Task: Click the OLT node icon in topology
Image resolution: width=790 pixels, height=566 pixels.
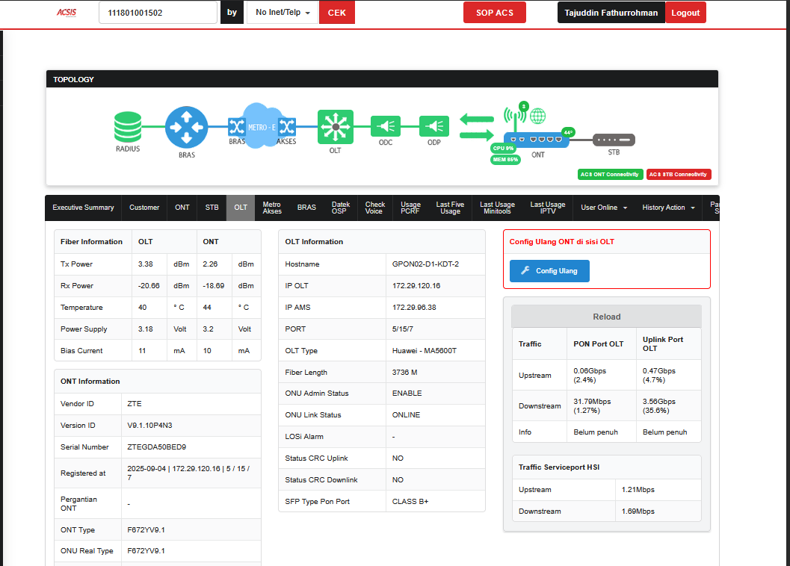Action: [335, 127]
